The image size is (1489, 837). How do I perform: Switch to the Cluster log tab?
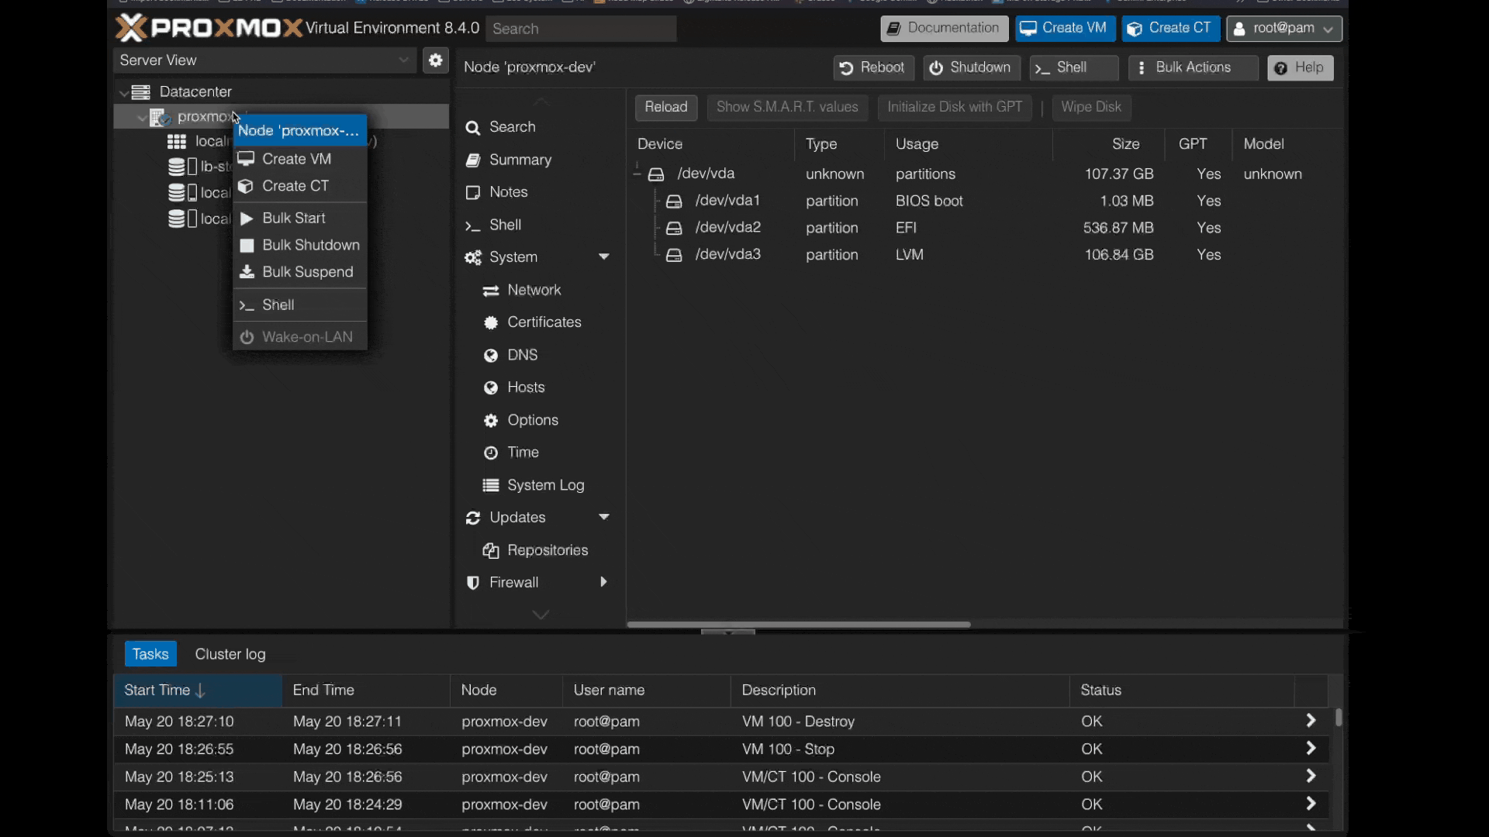[x=230, y=655]
